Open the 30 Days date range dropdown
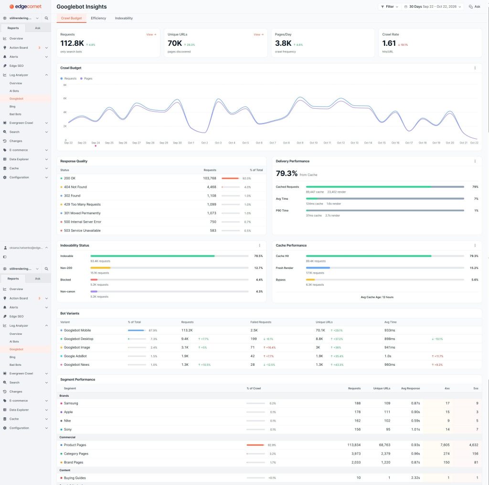Screen dimensions: 489x485 click(x=433, y=7)
